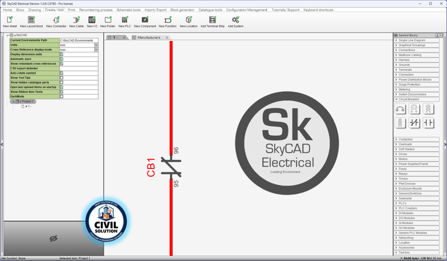
Task: Add a New Connector
Action: click(x=56, y=20)
